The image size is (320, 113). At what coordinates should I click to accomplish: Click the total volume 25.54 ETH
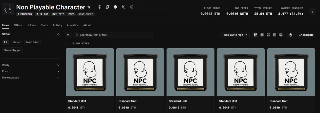pyautogui.click(x=263, y=14)
